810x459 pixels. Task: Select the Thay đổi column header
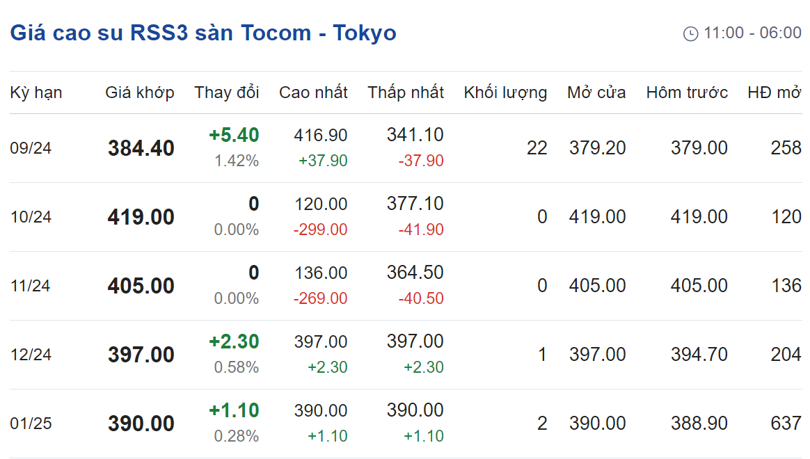[x=226, y=92]
